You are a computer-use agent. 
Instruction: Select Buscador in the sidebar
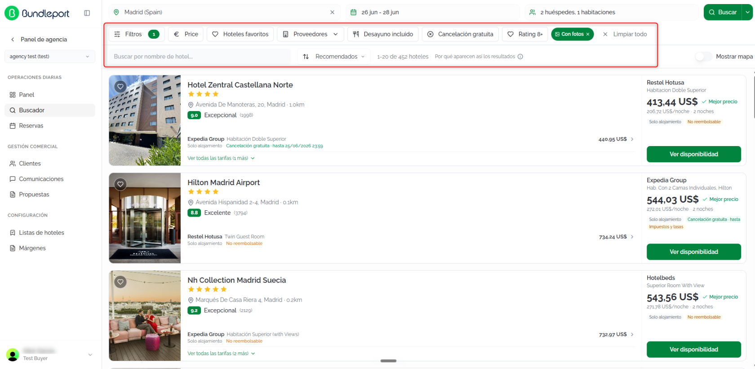tap(50, 110)
